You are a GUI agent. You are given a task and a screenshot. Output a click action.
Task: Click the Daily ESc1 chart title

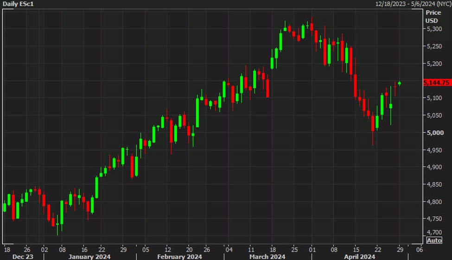click(x=18, y=4)
